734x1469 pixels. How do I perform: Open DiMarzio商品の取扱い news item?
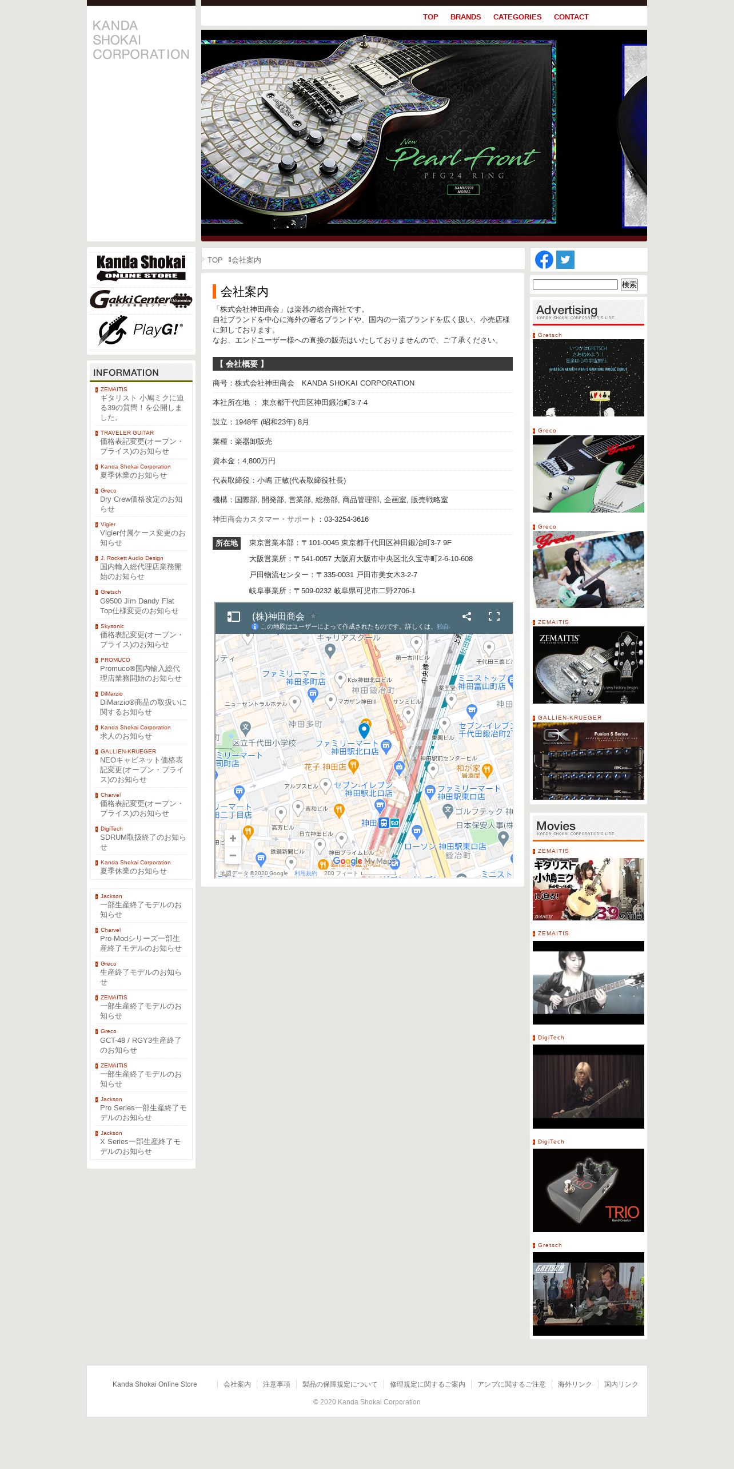(143, 707)
